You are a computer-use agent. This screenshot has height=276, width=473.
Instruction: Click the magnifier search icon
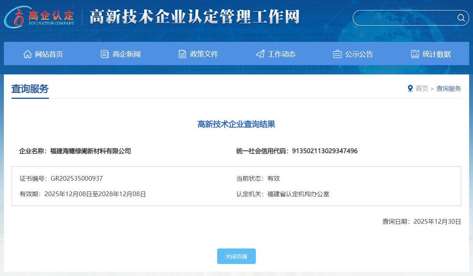point(461,18)
